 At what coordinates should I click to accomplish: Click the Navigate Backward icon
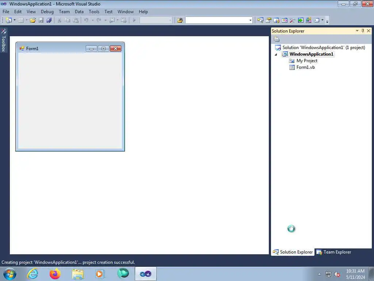112,20
